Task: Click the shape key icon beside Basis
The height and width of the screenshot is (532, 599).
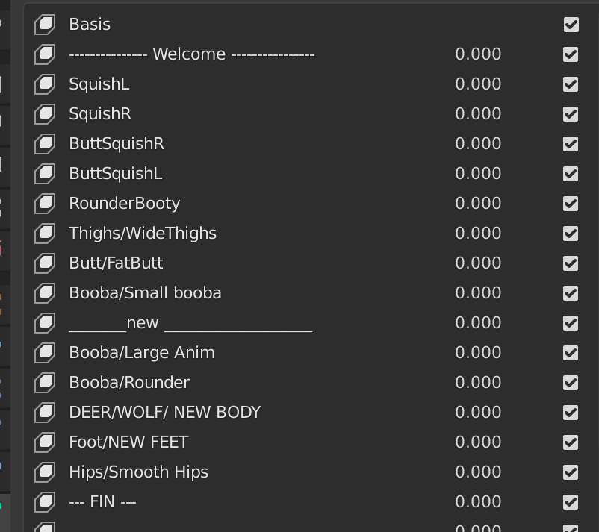Action: pyautogui.click(x=46, y=25)
